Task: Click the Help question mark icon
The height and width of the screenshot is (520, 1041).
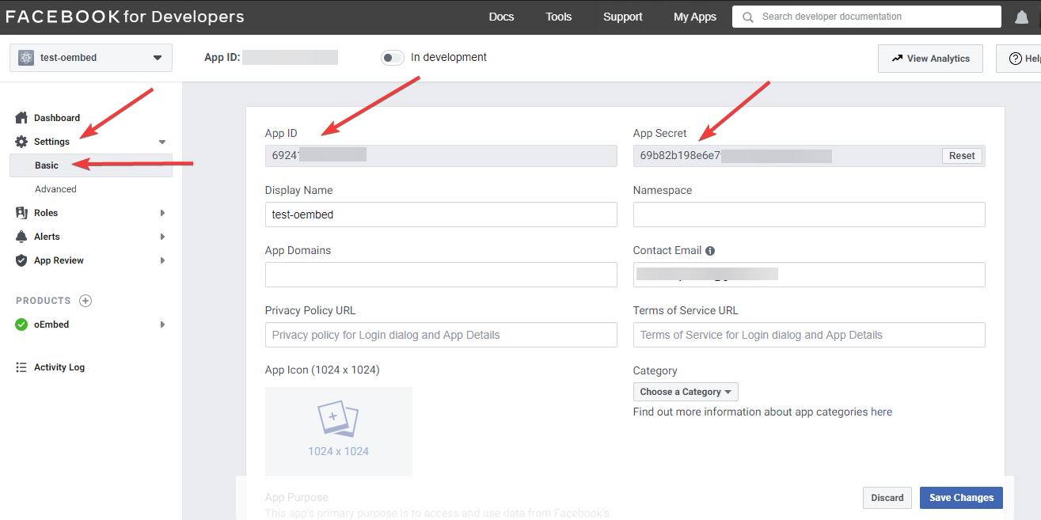Action: click(x=1015, y=59)
